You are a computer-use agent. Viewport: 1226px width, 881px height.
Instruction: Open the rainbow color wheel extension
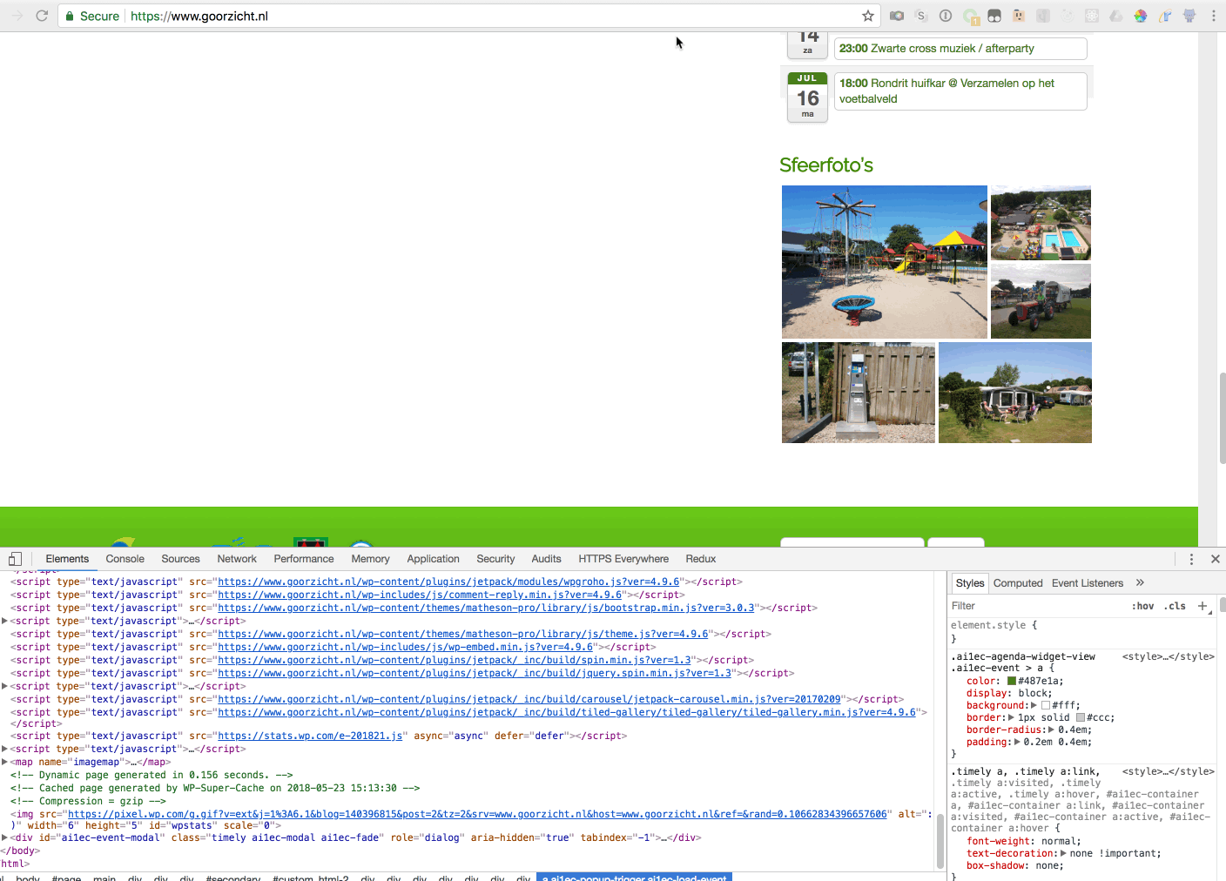[x=1141, y=16]
